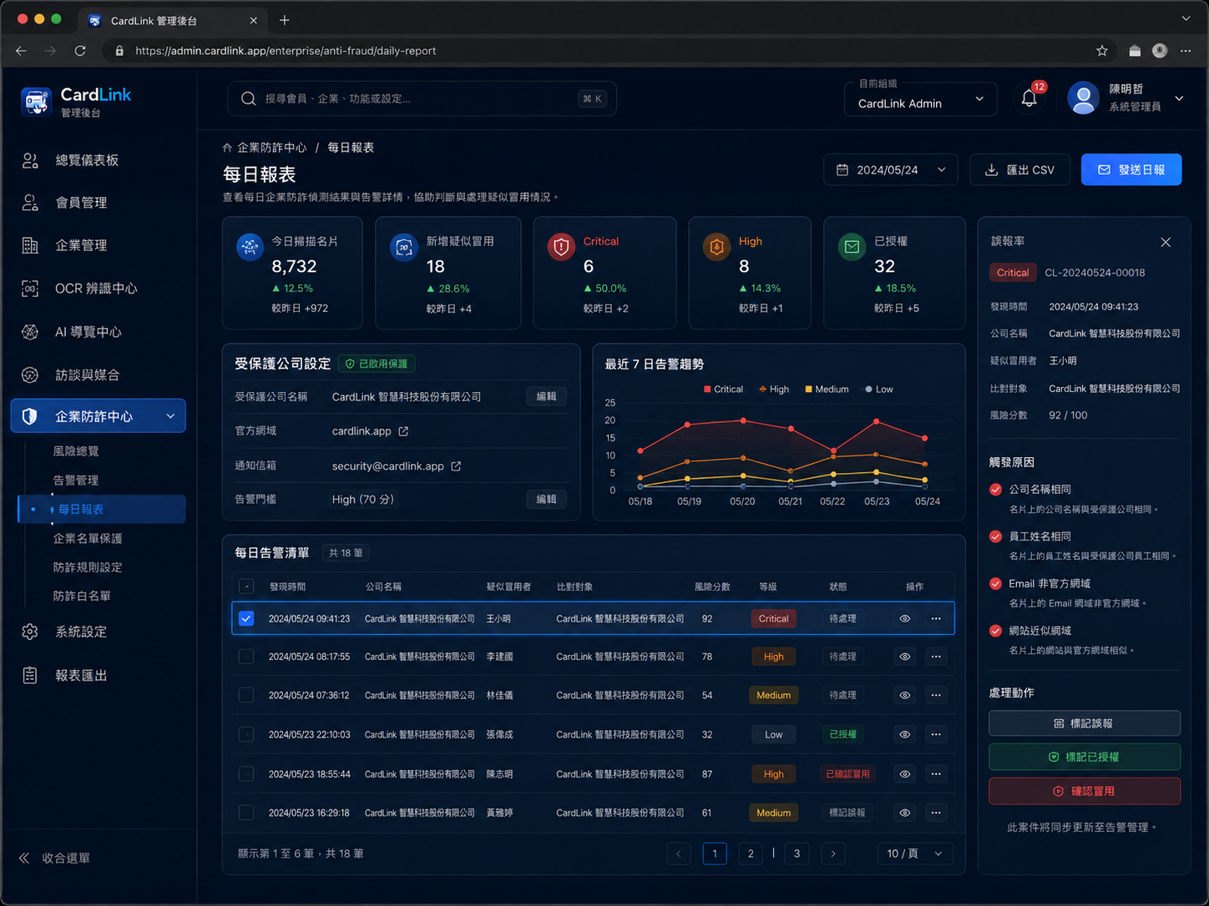View details eye icon for 黃雅婷 row
The image size is (1209, 906).
coord(904,813)
